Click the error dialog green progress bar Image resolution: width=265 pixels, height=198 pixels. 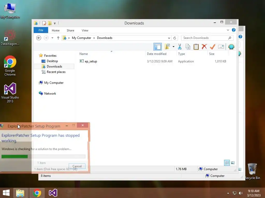[x=43, y=156]
